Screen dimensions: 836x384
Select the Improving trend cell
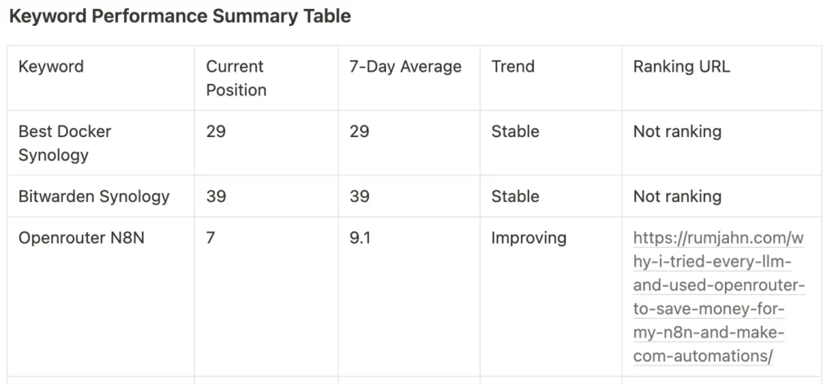tap(528, 239)
